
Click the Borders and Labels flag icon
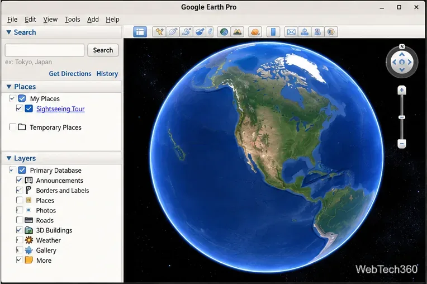click(29, 190)
